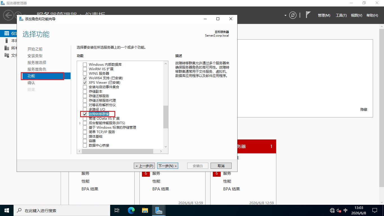Click 隐藏 link in dashboard
This screenshot has height=216, width=384.
364,110
